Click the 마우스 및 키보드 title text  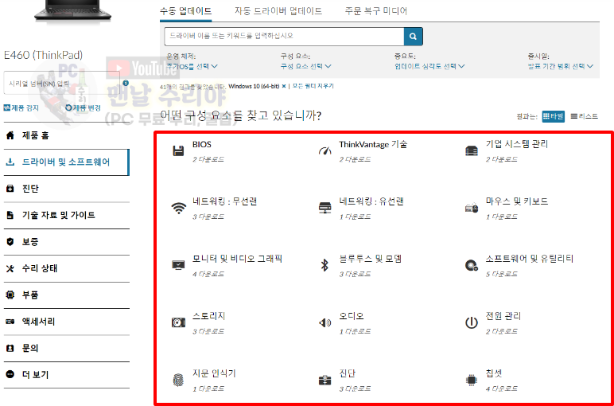pyautogui.click(x=517, y=202)
